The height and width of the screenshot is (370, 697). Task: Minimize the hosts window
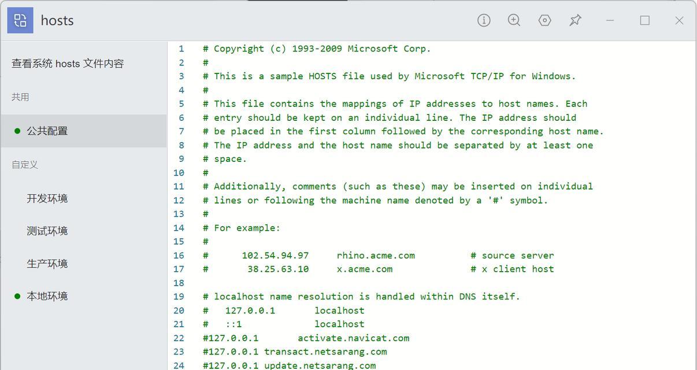click(x=610, y=20)
